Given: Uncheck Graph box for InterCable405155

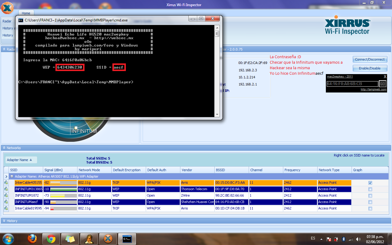Looking at the screenshot, I should coord(370,183).
